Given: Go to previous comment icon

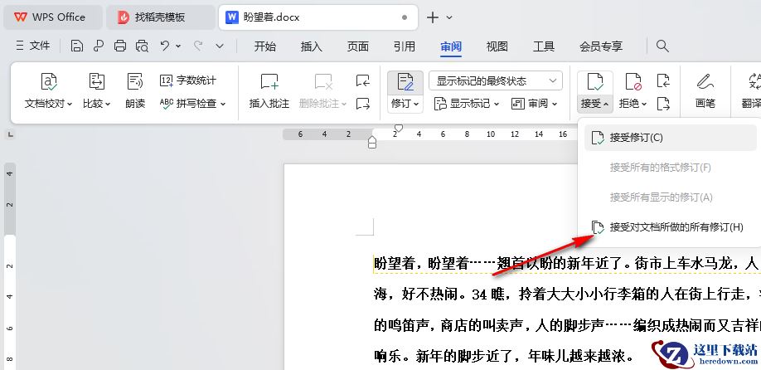Looking at the screenshot, I should [x=362, y=80].
